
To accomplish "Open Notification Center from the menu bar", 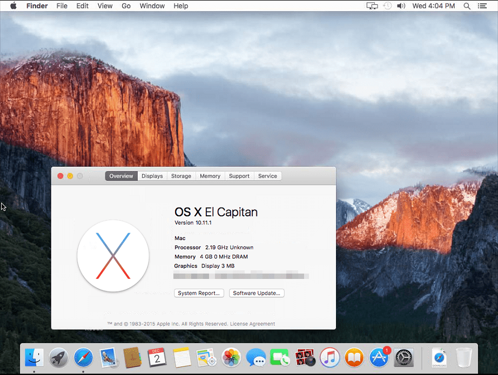I will point(482,5).
